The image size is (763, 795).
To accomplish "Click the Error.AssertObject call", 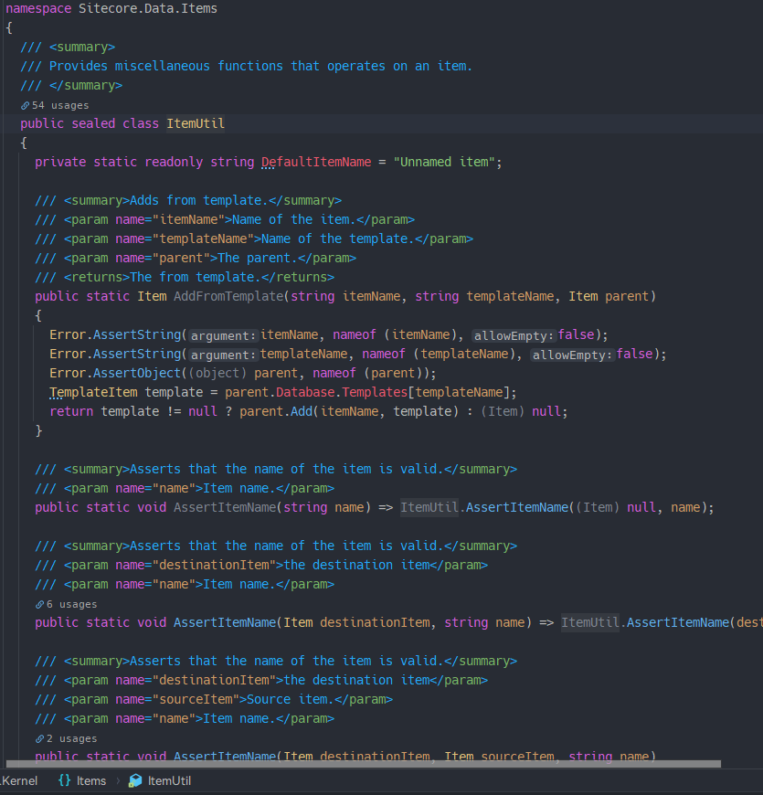I will 115,373.
